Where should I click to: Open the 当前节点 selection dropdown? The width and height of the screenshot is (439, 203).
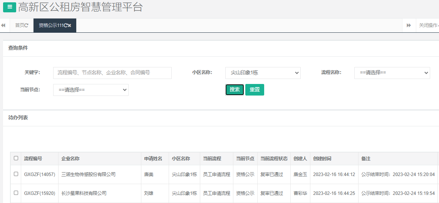pos(90,90)
